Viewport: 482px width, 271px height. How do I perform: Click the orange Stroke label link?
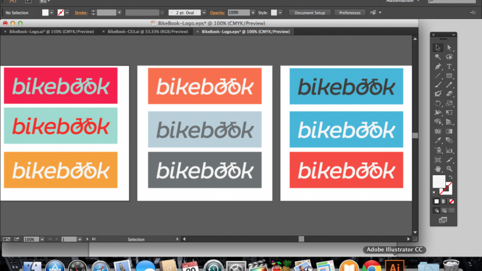pos(81,13)
